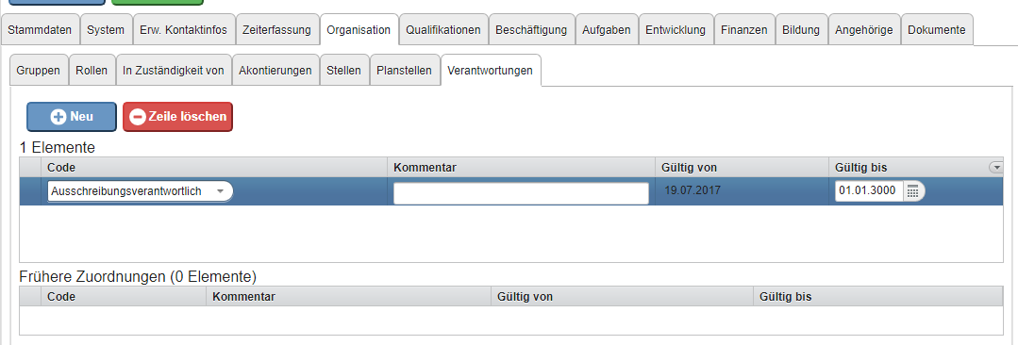Viewport: 1018px width, 345px height.
Task: Click the minus icon on Zeile löschen
Action: point(138,118)
